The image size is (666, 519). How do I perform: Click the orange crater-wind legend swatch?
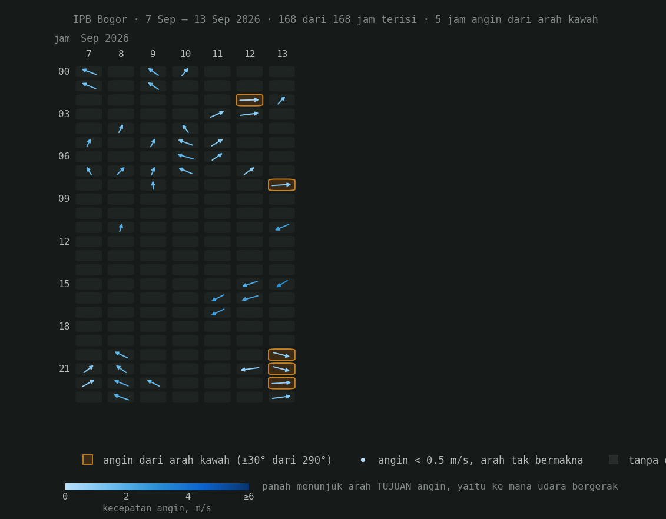(88, 460)
